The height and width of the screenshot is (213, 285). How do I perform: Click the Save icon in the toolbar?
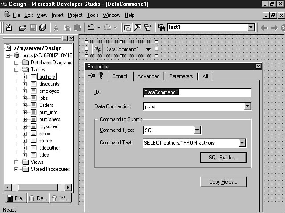point(33,28)
